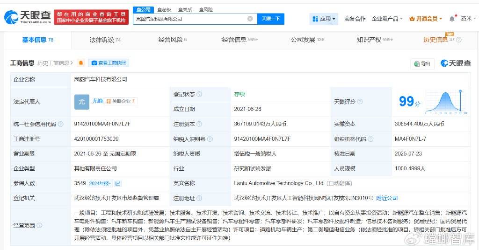
Task: Switch to the 基本信息 tab
Action: [37, 40]
